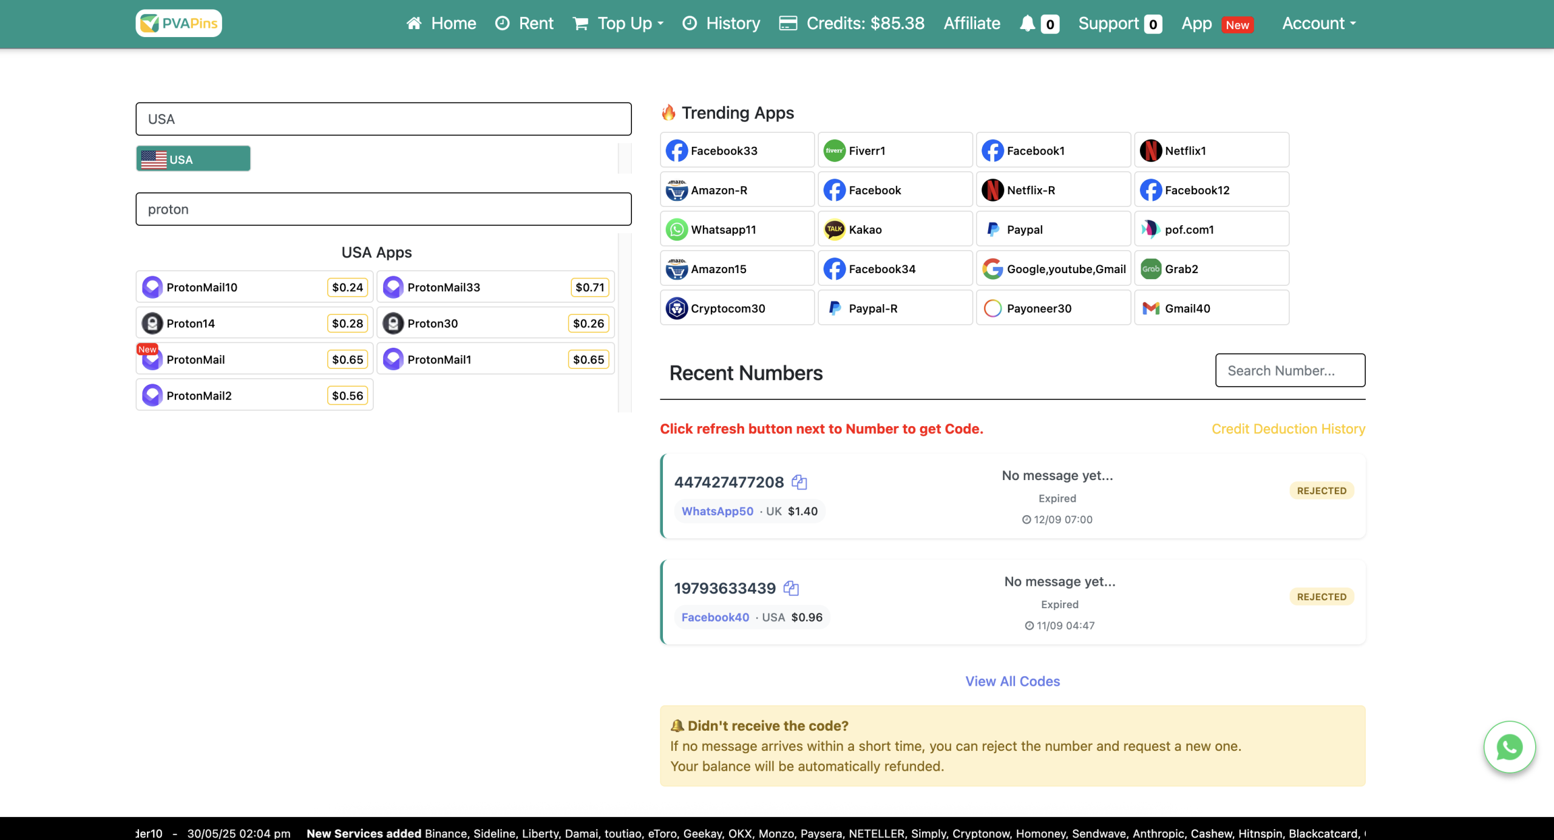Image resolution: width=1554 pixels, height=840 pixels.
Task: Click the app list scrollbar track
Action: (x=625, y=323)
